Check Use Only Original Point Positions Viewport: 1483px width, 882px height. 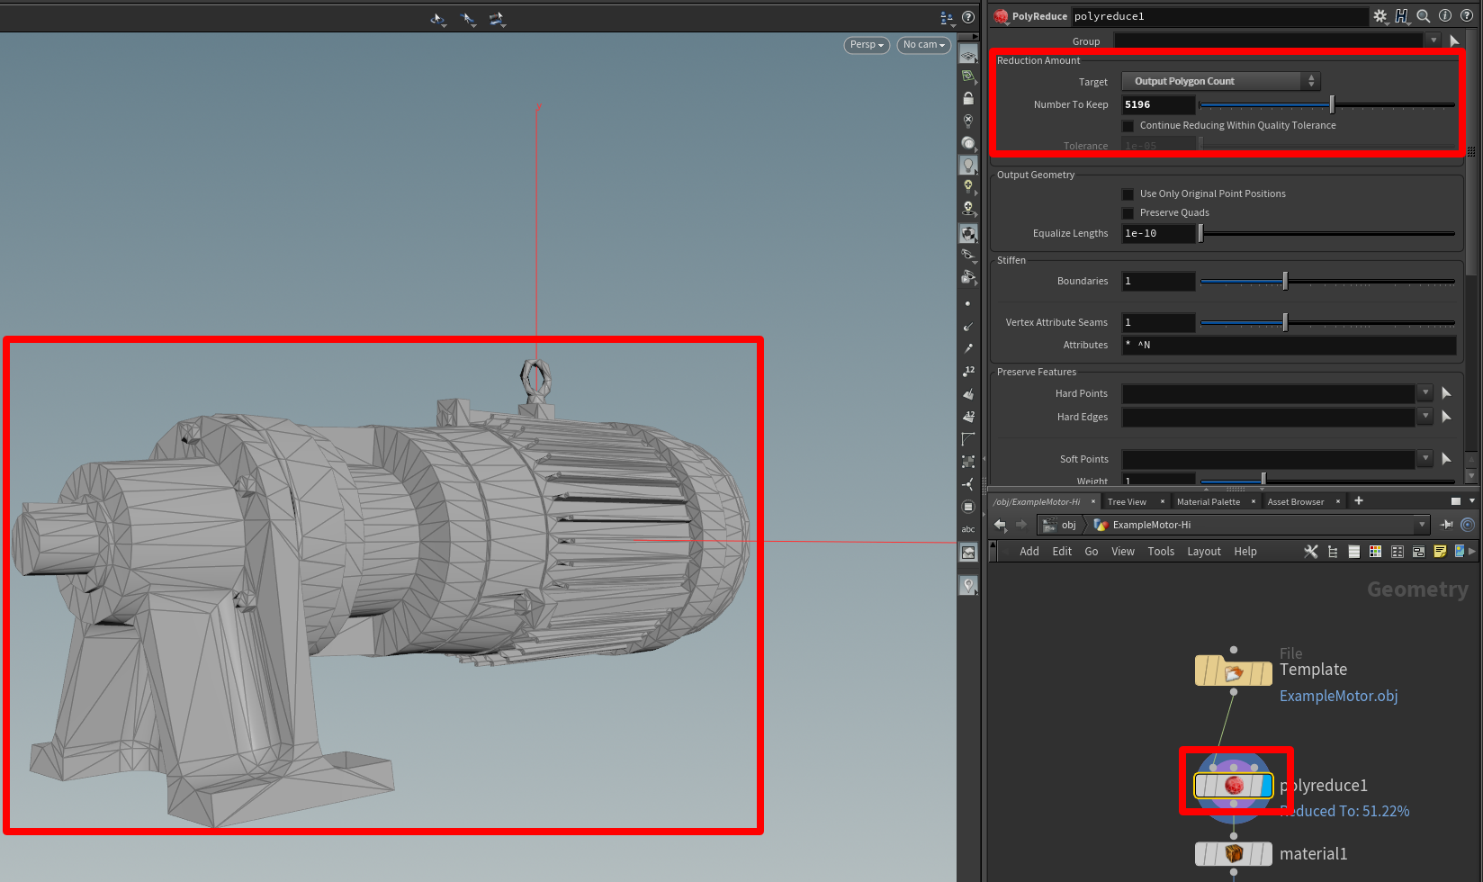[x=1128, y=194]
